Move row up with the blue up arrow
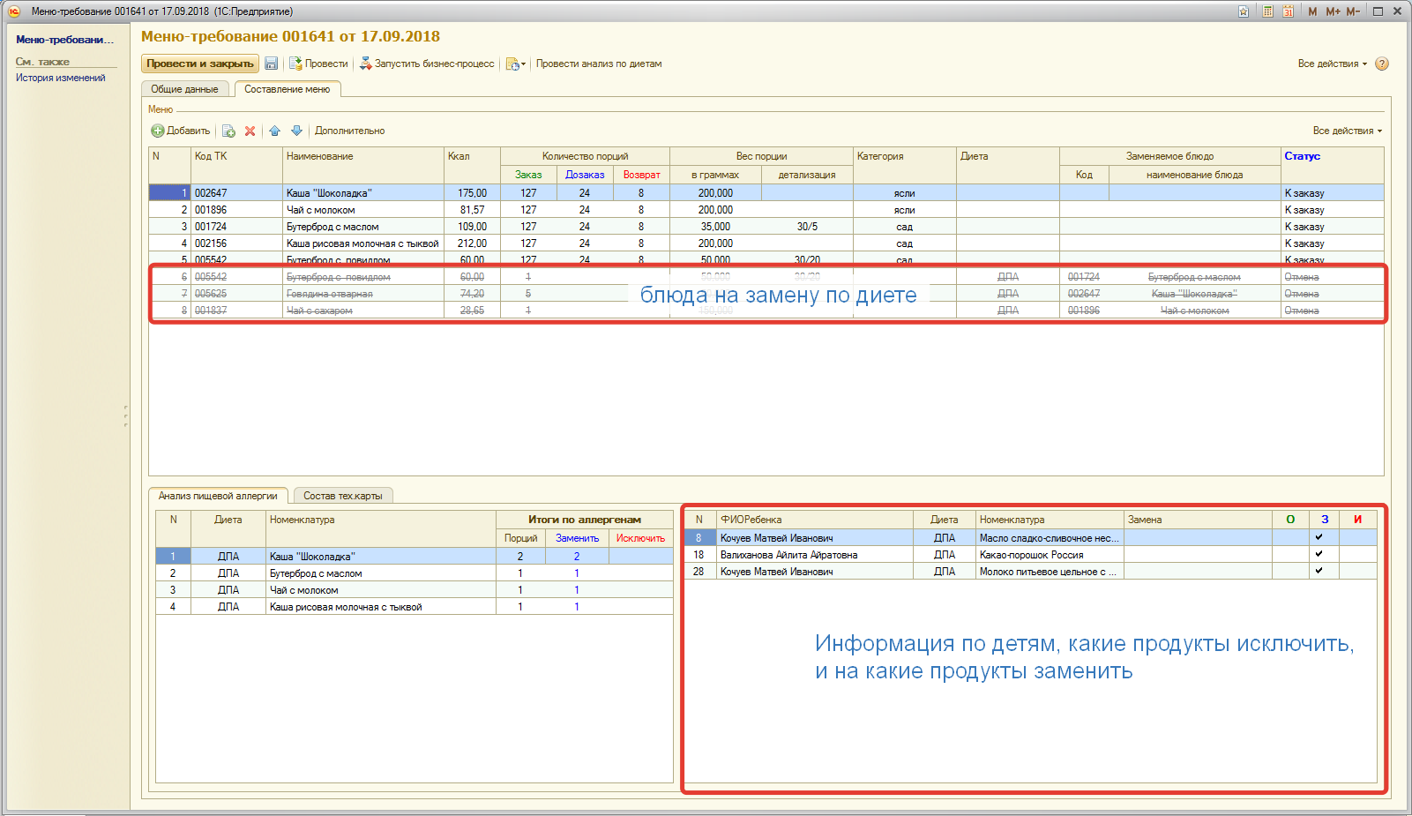Image resolution: width=1412 pixels, height=816 pixels. [x=274, y=131]
